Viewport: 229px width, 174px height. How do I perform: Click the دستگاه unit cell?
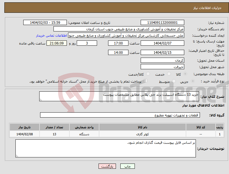click(84, 134)
